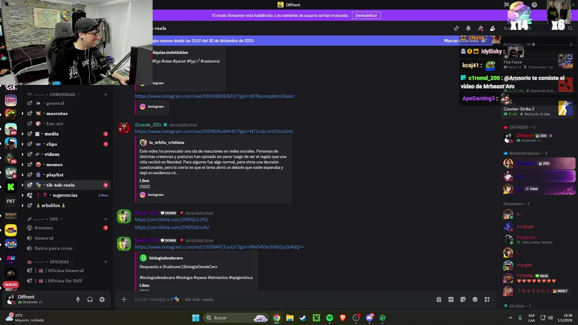Open the general text channel

coord(67,103)
